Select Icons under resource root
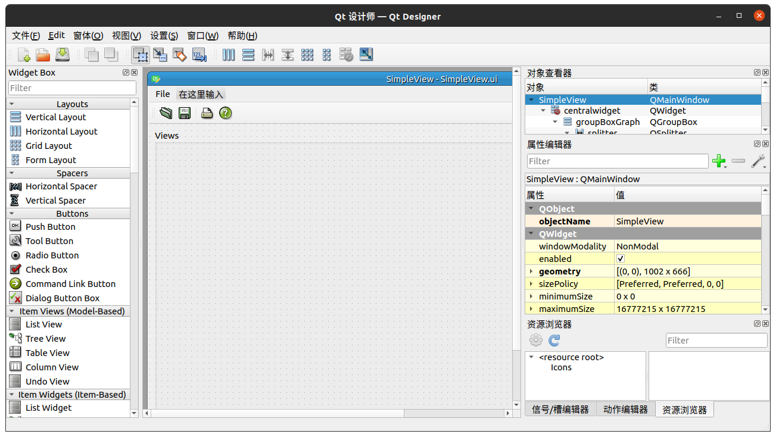The image size is (776, 437). (561, 367)
